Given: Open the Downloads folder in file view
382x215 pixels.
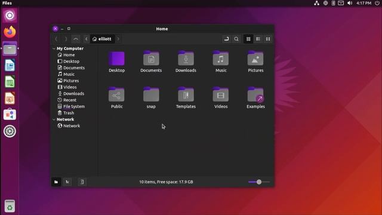Looking at the screenshot, I should pyautogui.click(x=186, y=59).
